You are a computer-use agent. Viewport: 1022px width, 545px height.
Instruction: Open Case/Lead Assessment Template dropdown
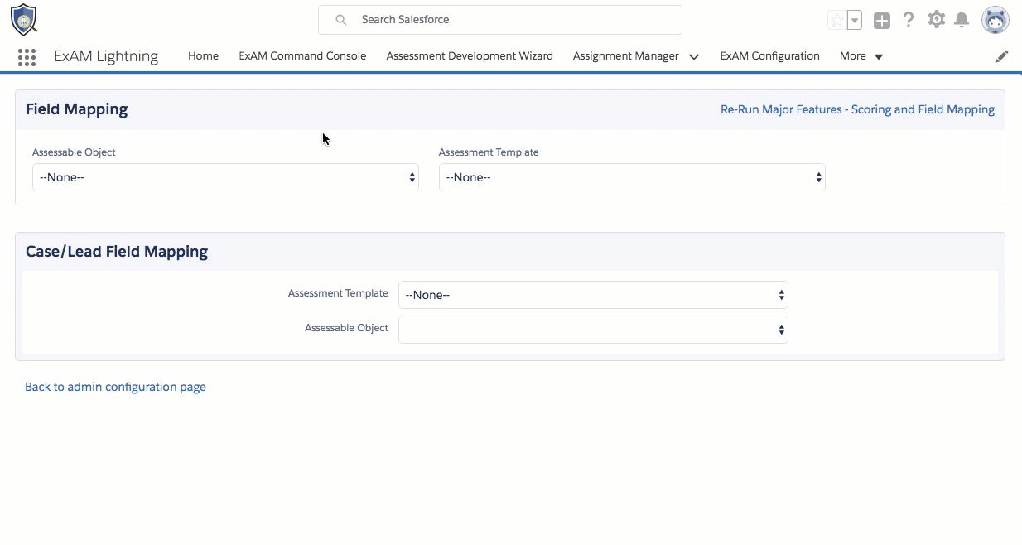click(593, 295)
